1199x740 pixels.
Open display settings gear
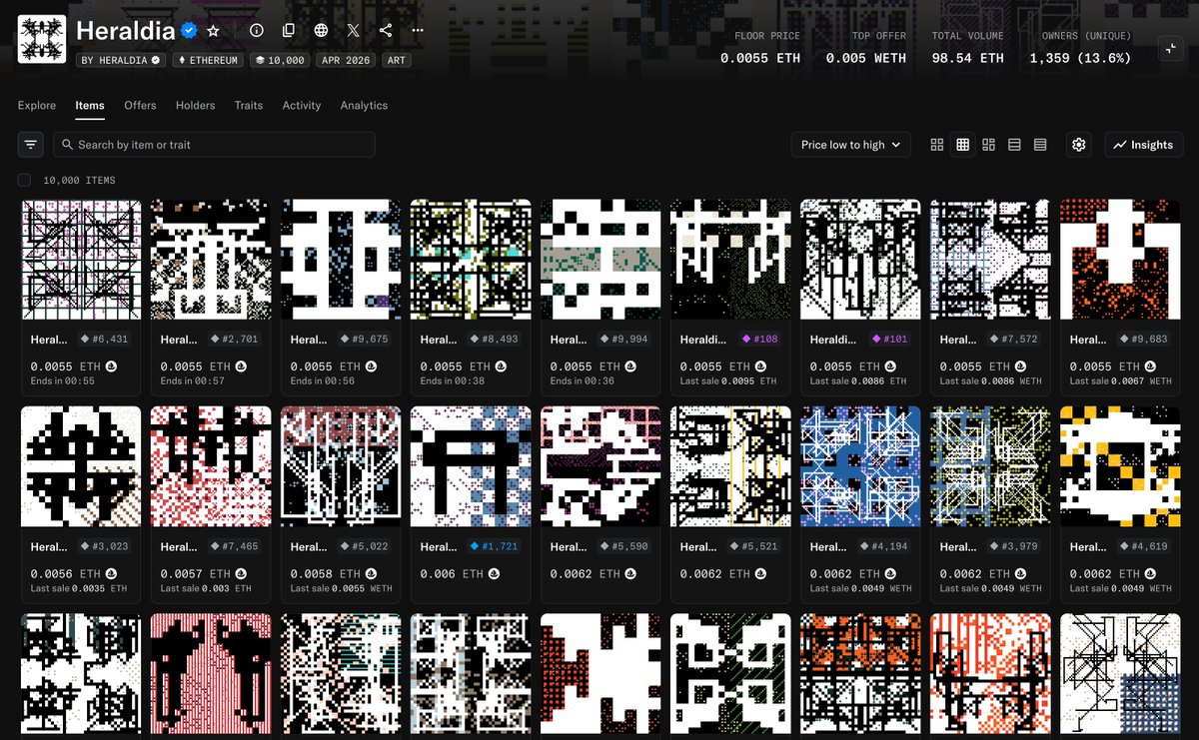(1078, 145)
